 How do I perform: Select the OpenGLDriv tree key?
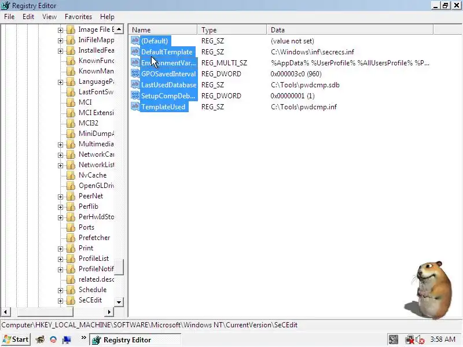(96, 186)
